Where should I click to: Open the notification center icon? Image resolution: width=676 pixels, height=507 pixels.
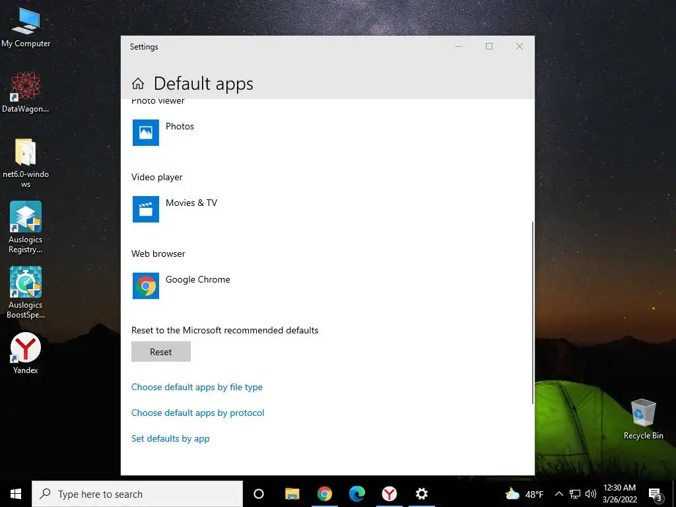(x=656, y=494)
